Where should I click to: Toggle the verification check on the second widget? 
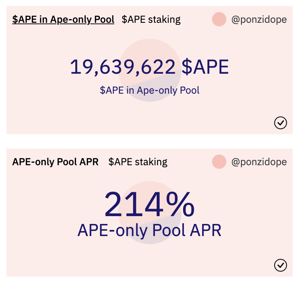(x=281, y=265)
